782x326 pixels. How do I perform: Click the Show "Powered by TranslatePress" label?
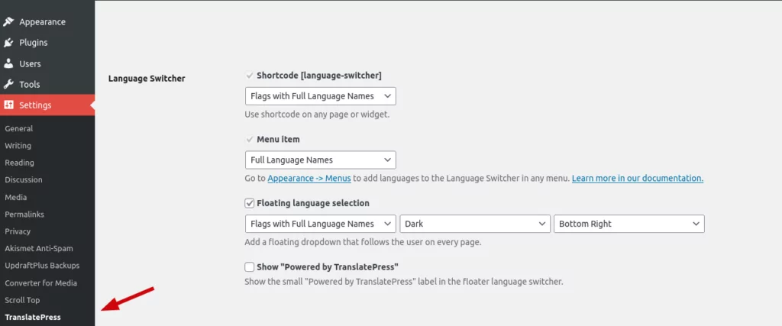pyautogui.click(x=328, y=266)
